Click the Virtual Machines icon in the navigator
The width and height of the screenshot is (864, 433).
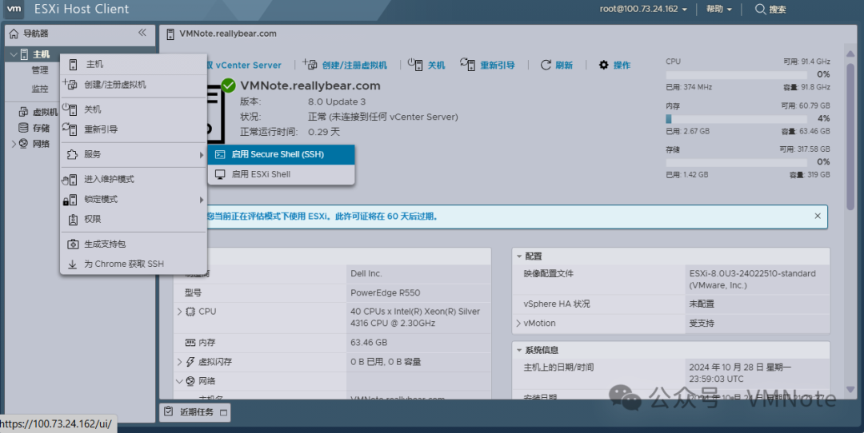[24, 112]
